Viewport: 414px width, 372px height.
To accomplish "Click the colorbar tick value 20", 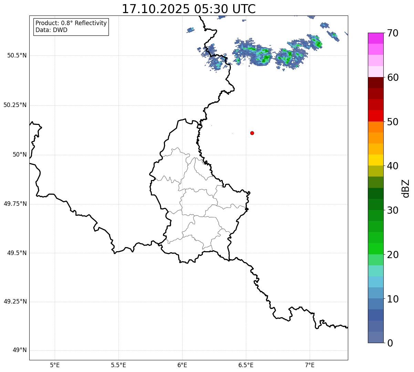I will click(393, 255).
